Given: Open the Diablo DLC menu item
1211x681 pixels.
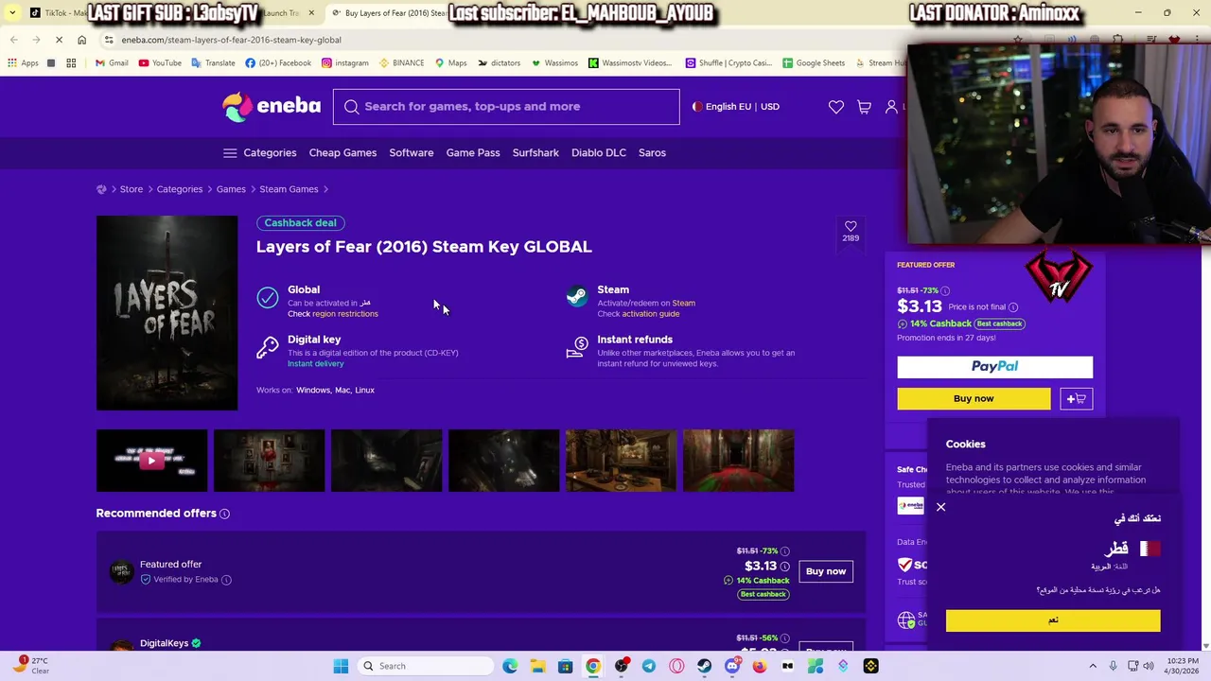Looking at the screenshot, I should [599, 153].
